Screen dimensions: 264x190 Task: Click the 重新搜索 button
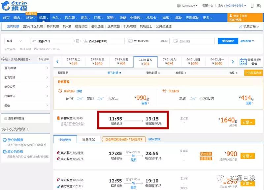(228, 41)
